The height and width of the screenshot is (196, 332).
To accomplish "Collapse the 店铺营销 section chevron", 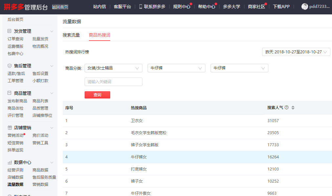I will [x=52, y=128].
